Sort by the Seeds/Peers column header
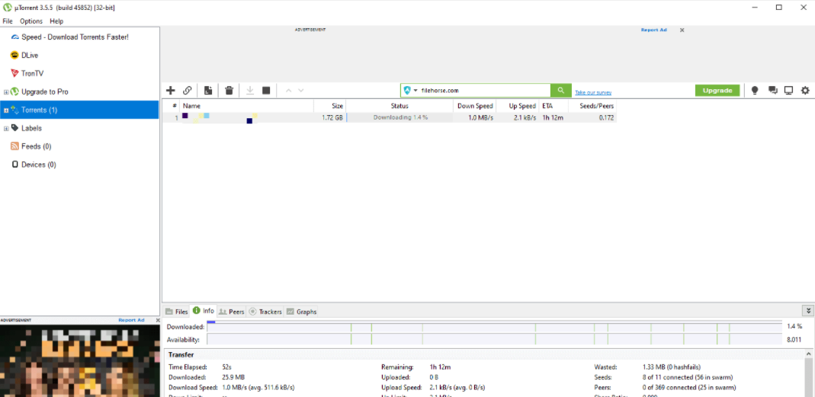815x397 pixels. pos(592,105)
